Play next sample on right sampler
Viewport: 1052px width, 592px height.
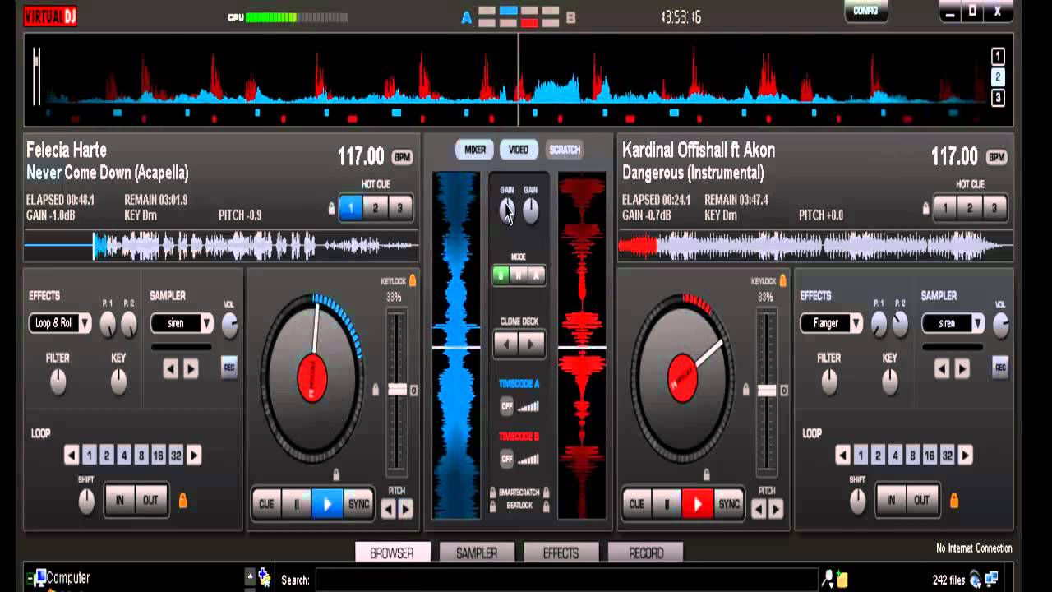pyautogui.click(x=962, y=369)
